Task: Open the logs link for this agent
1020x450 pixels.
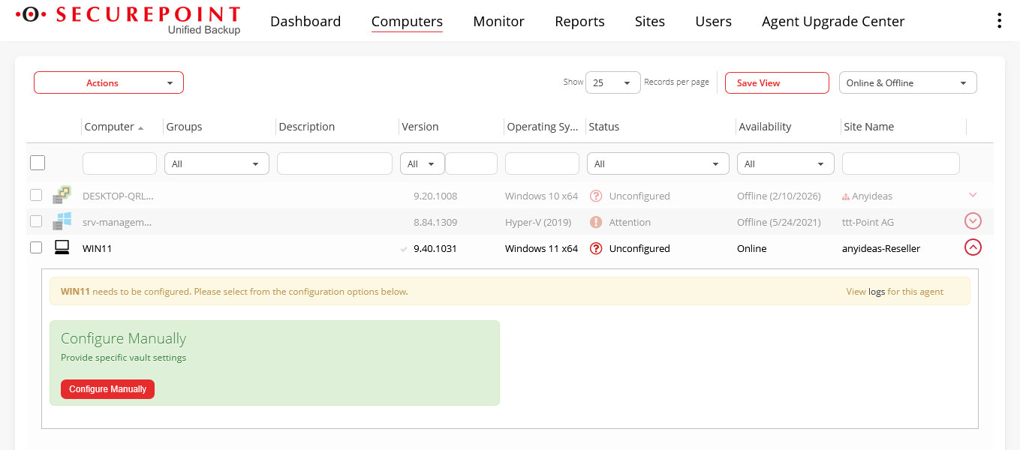Action: tap(877, 292)
